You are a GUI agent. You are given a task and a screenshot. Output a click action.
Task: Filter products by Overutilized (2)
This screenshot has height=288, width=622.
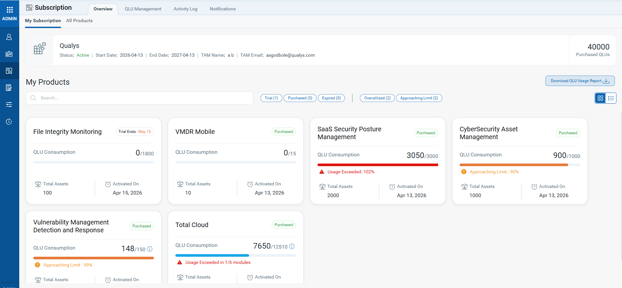(x=377, y=98)
